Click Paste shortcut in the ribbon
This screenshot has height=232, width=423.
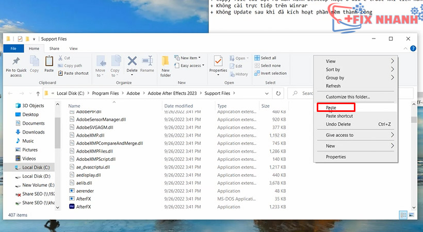(73, 73)
